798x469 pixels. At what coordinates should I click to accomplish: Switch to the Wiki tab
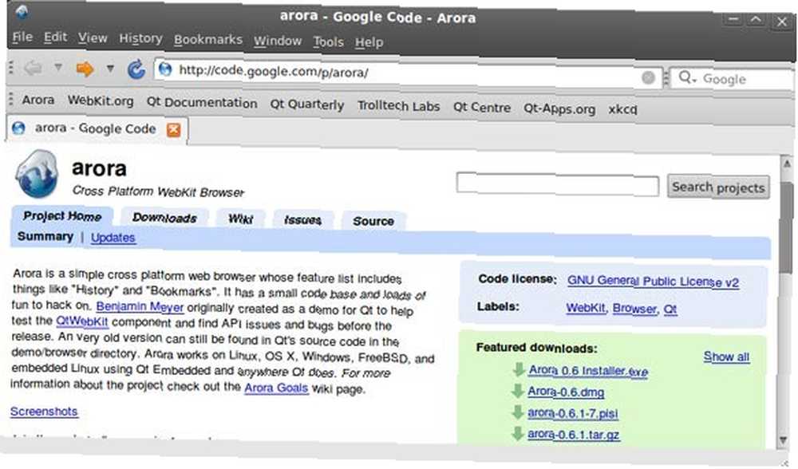pos(240,219)
